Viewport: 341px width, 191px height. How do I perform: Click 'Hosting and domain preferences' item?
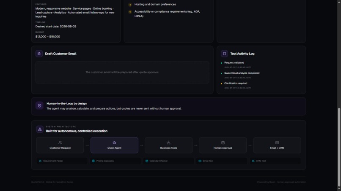point(155,4)
